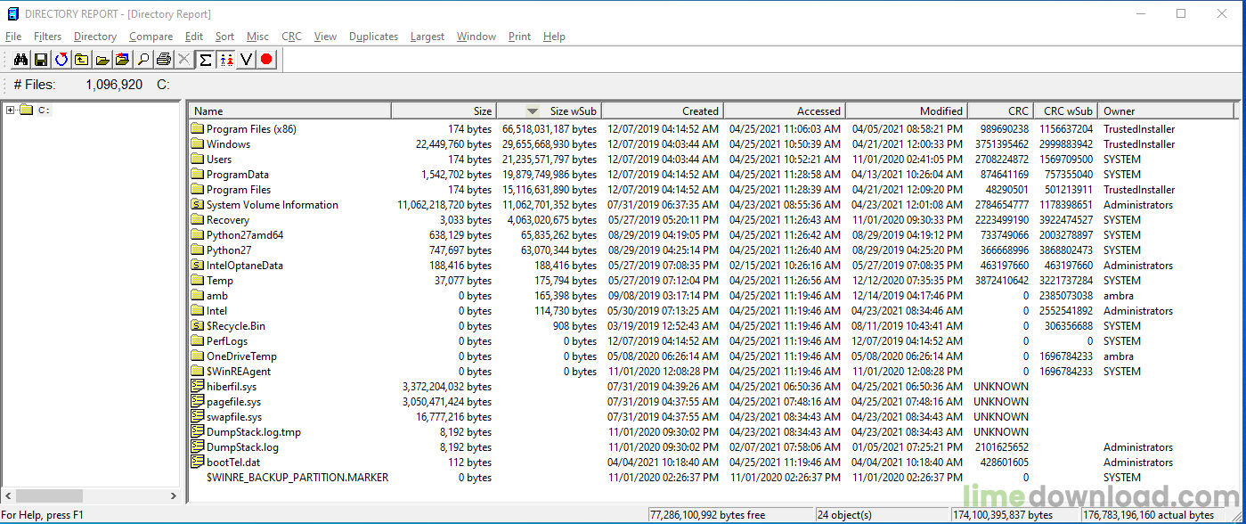Expand the C: drive tree node
Image resolution: width=1246 pixels, height=524 pixels.
click(x=10, y=111)
